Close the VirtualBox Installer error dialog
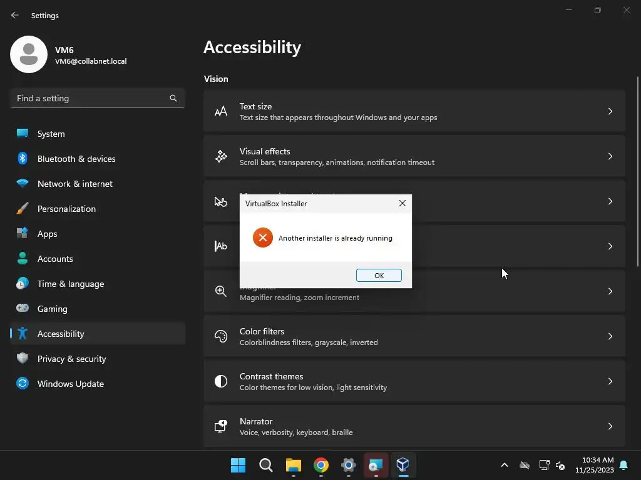Viewport: 641px width, 480px height. 403,203
